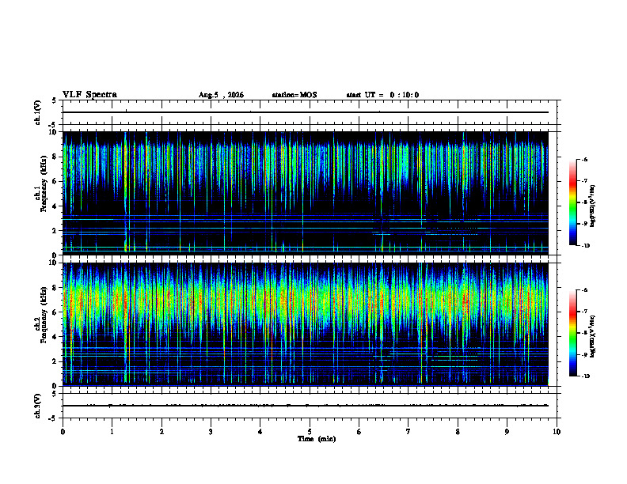Click the ch.1 spectrogram color scale bar
The width and height of the screenshot is (627, 484).
click(x=572, y=202)
